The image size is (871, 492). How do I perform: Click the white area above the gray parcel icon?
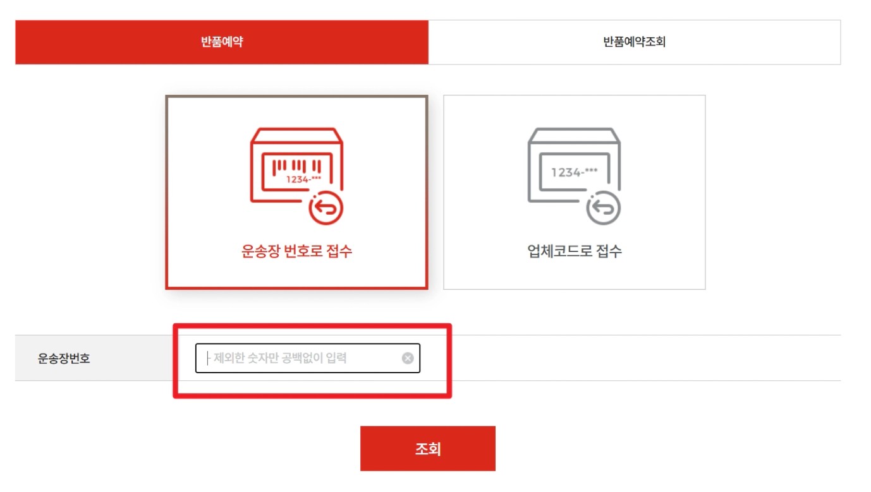coord(574,112)
